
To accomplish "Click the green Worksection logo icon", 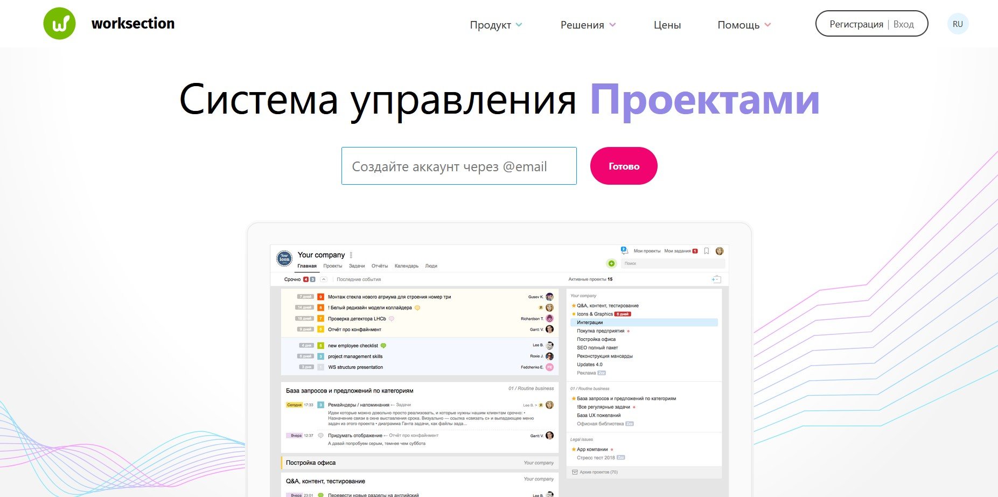I will coord(59,24).
